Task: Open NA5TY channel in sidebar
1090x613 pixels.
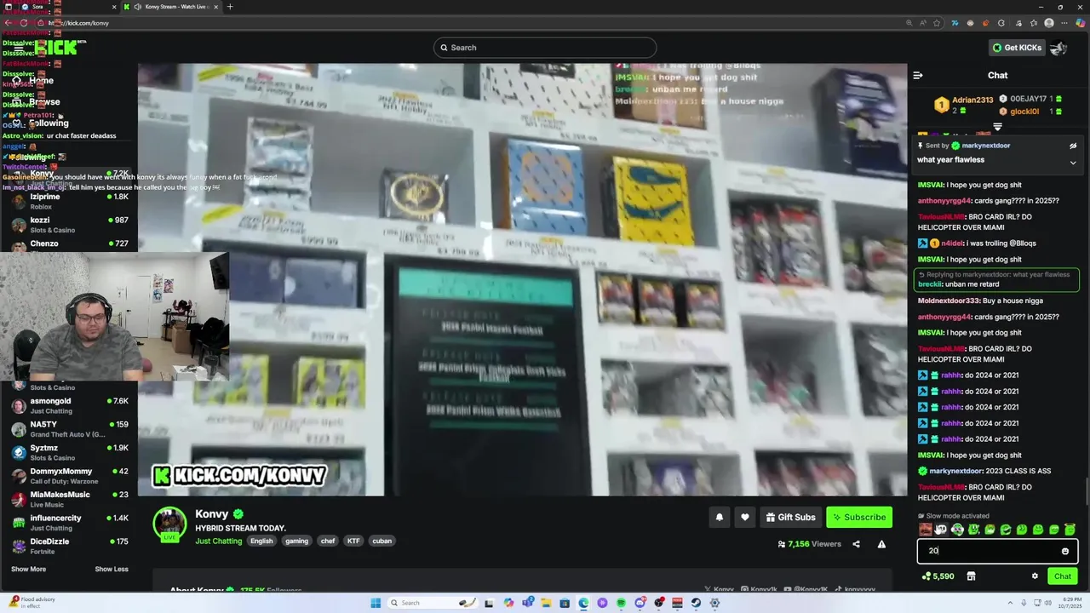Action: click(68, 429)
